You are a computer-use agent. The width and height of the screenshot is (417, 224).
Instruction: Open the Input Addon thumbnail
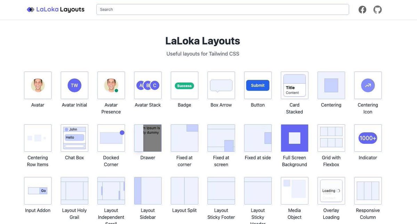click(38, 191)
